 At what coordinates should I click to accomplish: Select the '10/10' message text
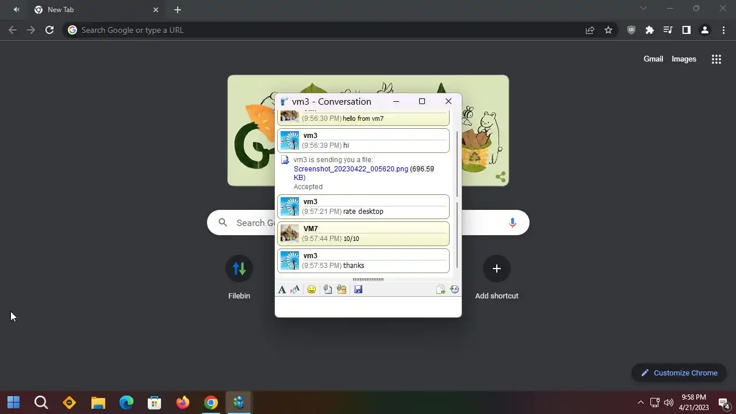351,239
